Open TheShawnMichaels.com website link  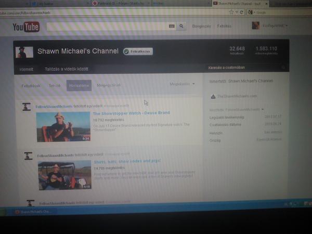[237, 96]
